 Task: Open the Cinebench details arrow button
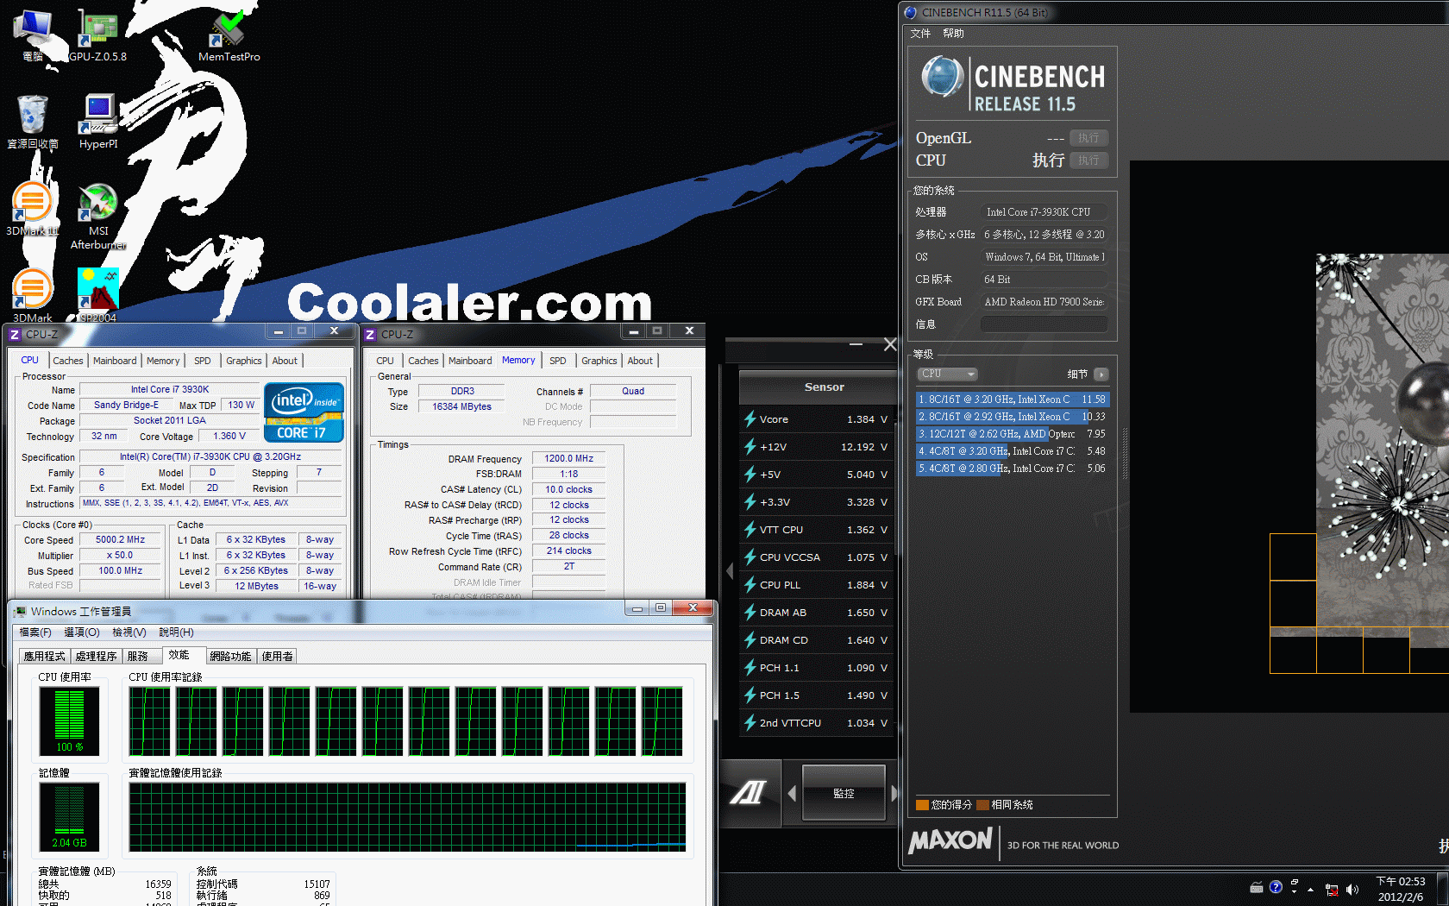[1101, 374]
